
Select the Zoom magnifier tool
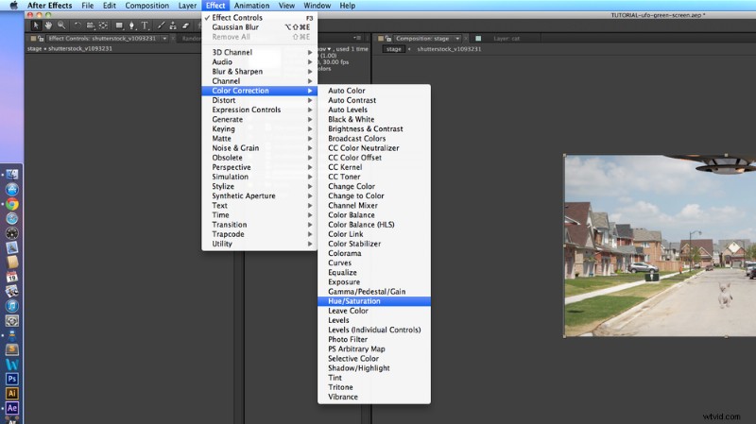pyautogui.click(x=61, y=25)
